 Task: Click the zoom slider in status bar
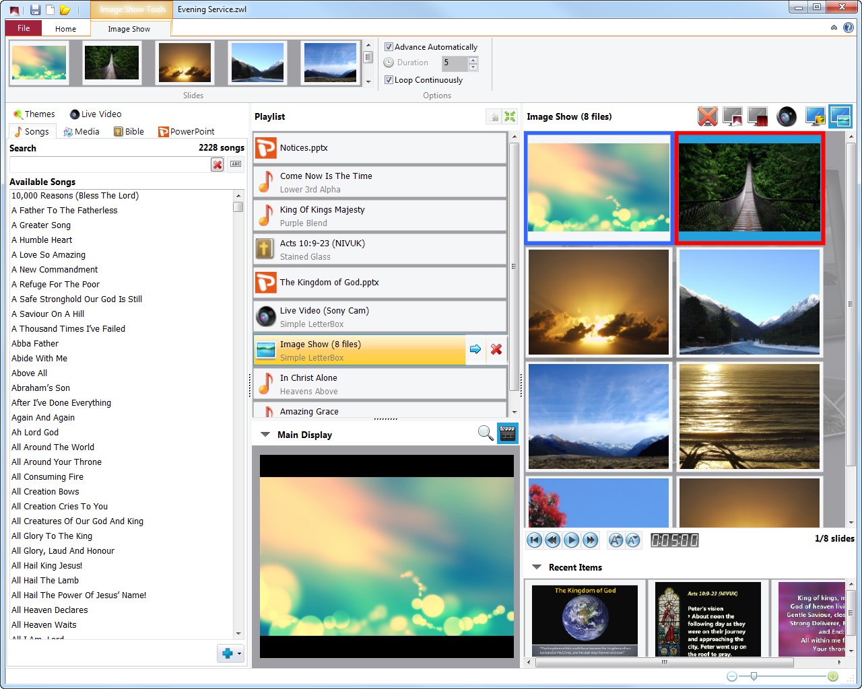coord(754,676)
